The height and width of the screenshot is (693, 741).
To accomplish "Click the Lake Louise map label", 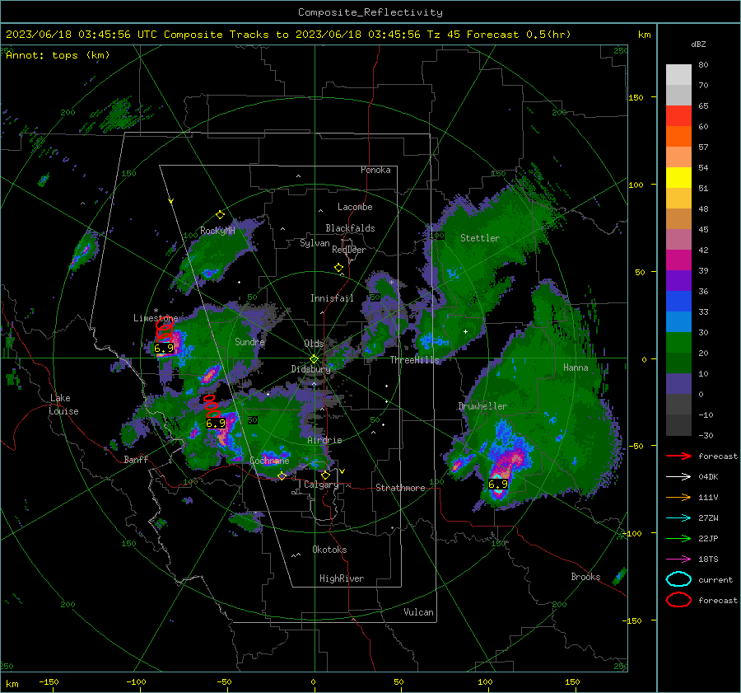I will coord(64,405).
